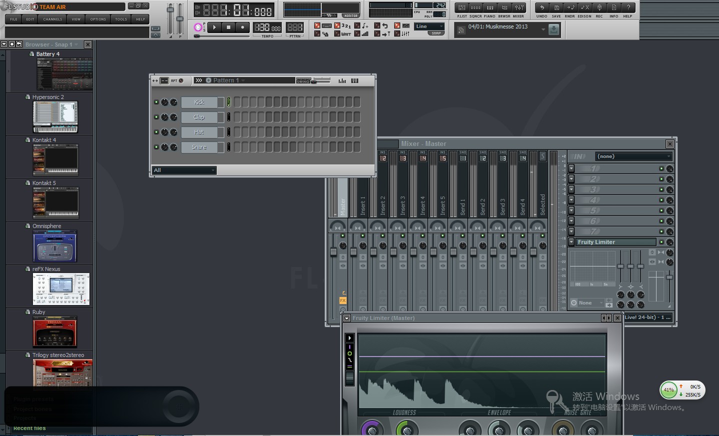Viewport: 719px width, 436px height.
Task: Open the OPTIONS menu
Action: click(98, 19)
